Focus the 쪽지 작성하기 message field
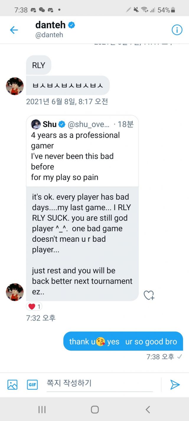Viewport: 189px width, 421px height. click(100, 384)
